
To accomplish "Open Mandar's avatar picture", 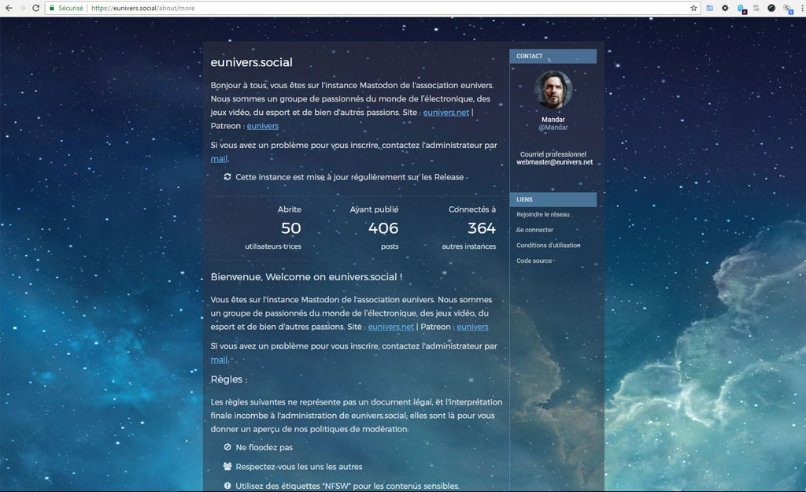I will pyautogui.click(x=553, y=90).
